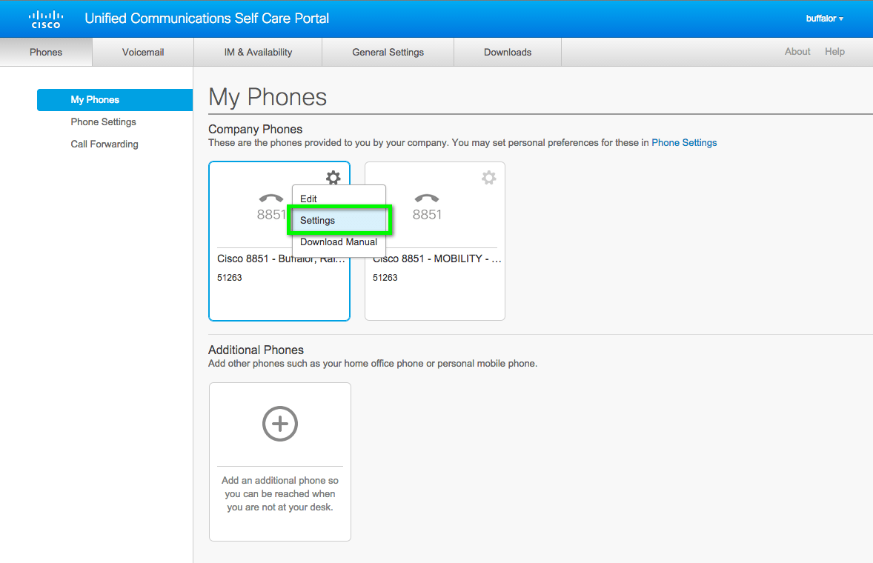Screen dimensions: 873x563
Task: Click the Unified Communications Self Care Portal title
Action: [x=207, y=19]
